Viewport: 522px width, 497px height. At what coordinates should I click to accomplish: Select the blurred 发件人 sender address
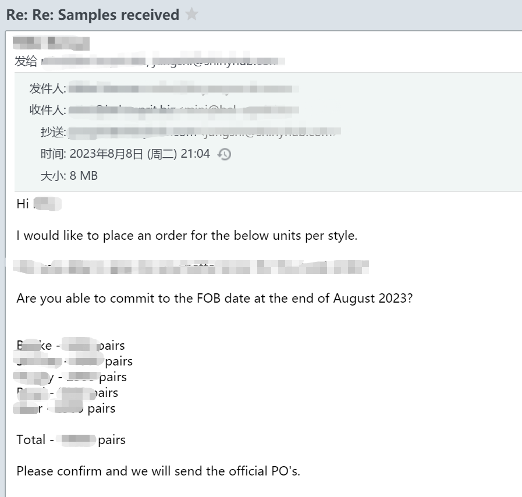[x=183, y=88]
